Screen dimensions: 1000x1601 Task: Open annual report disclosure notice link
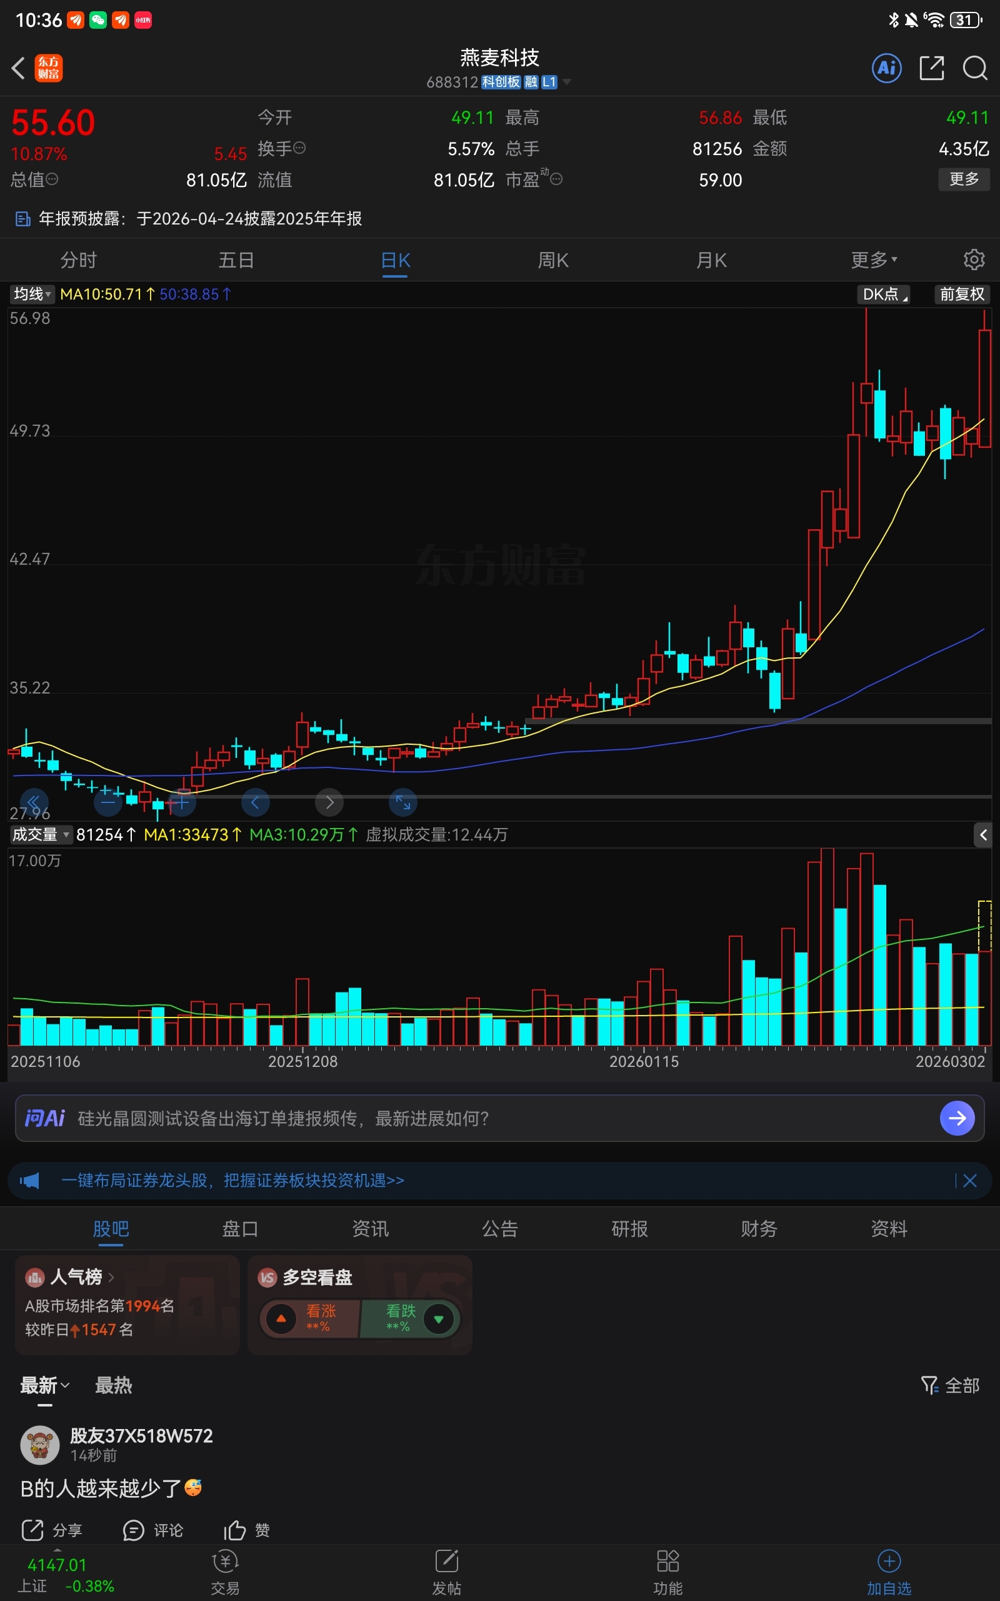click(x=200, y=219)
